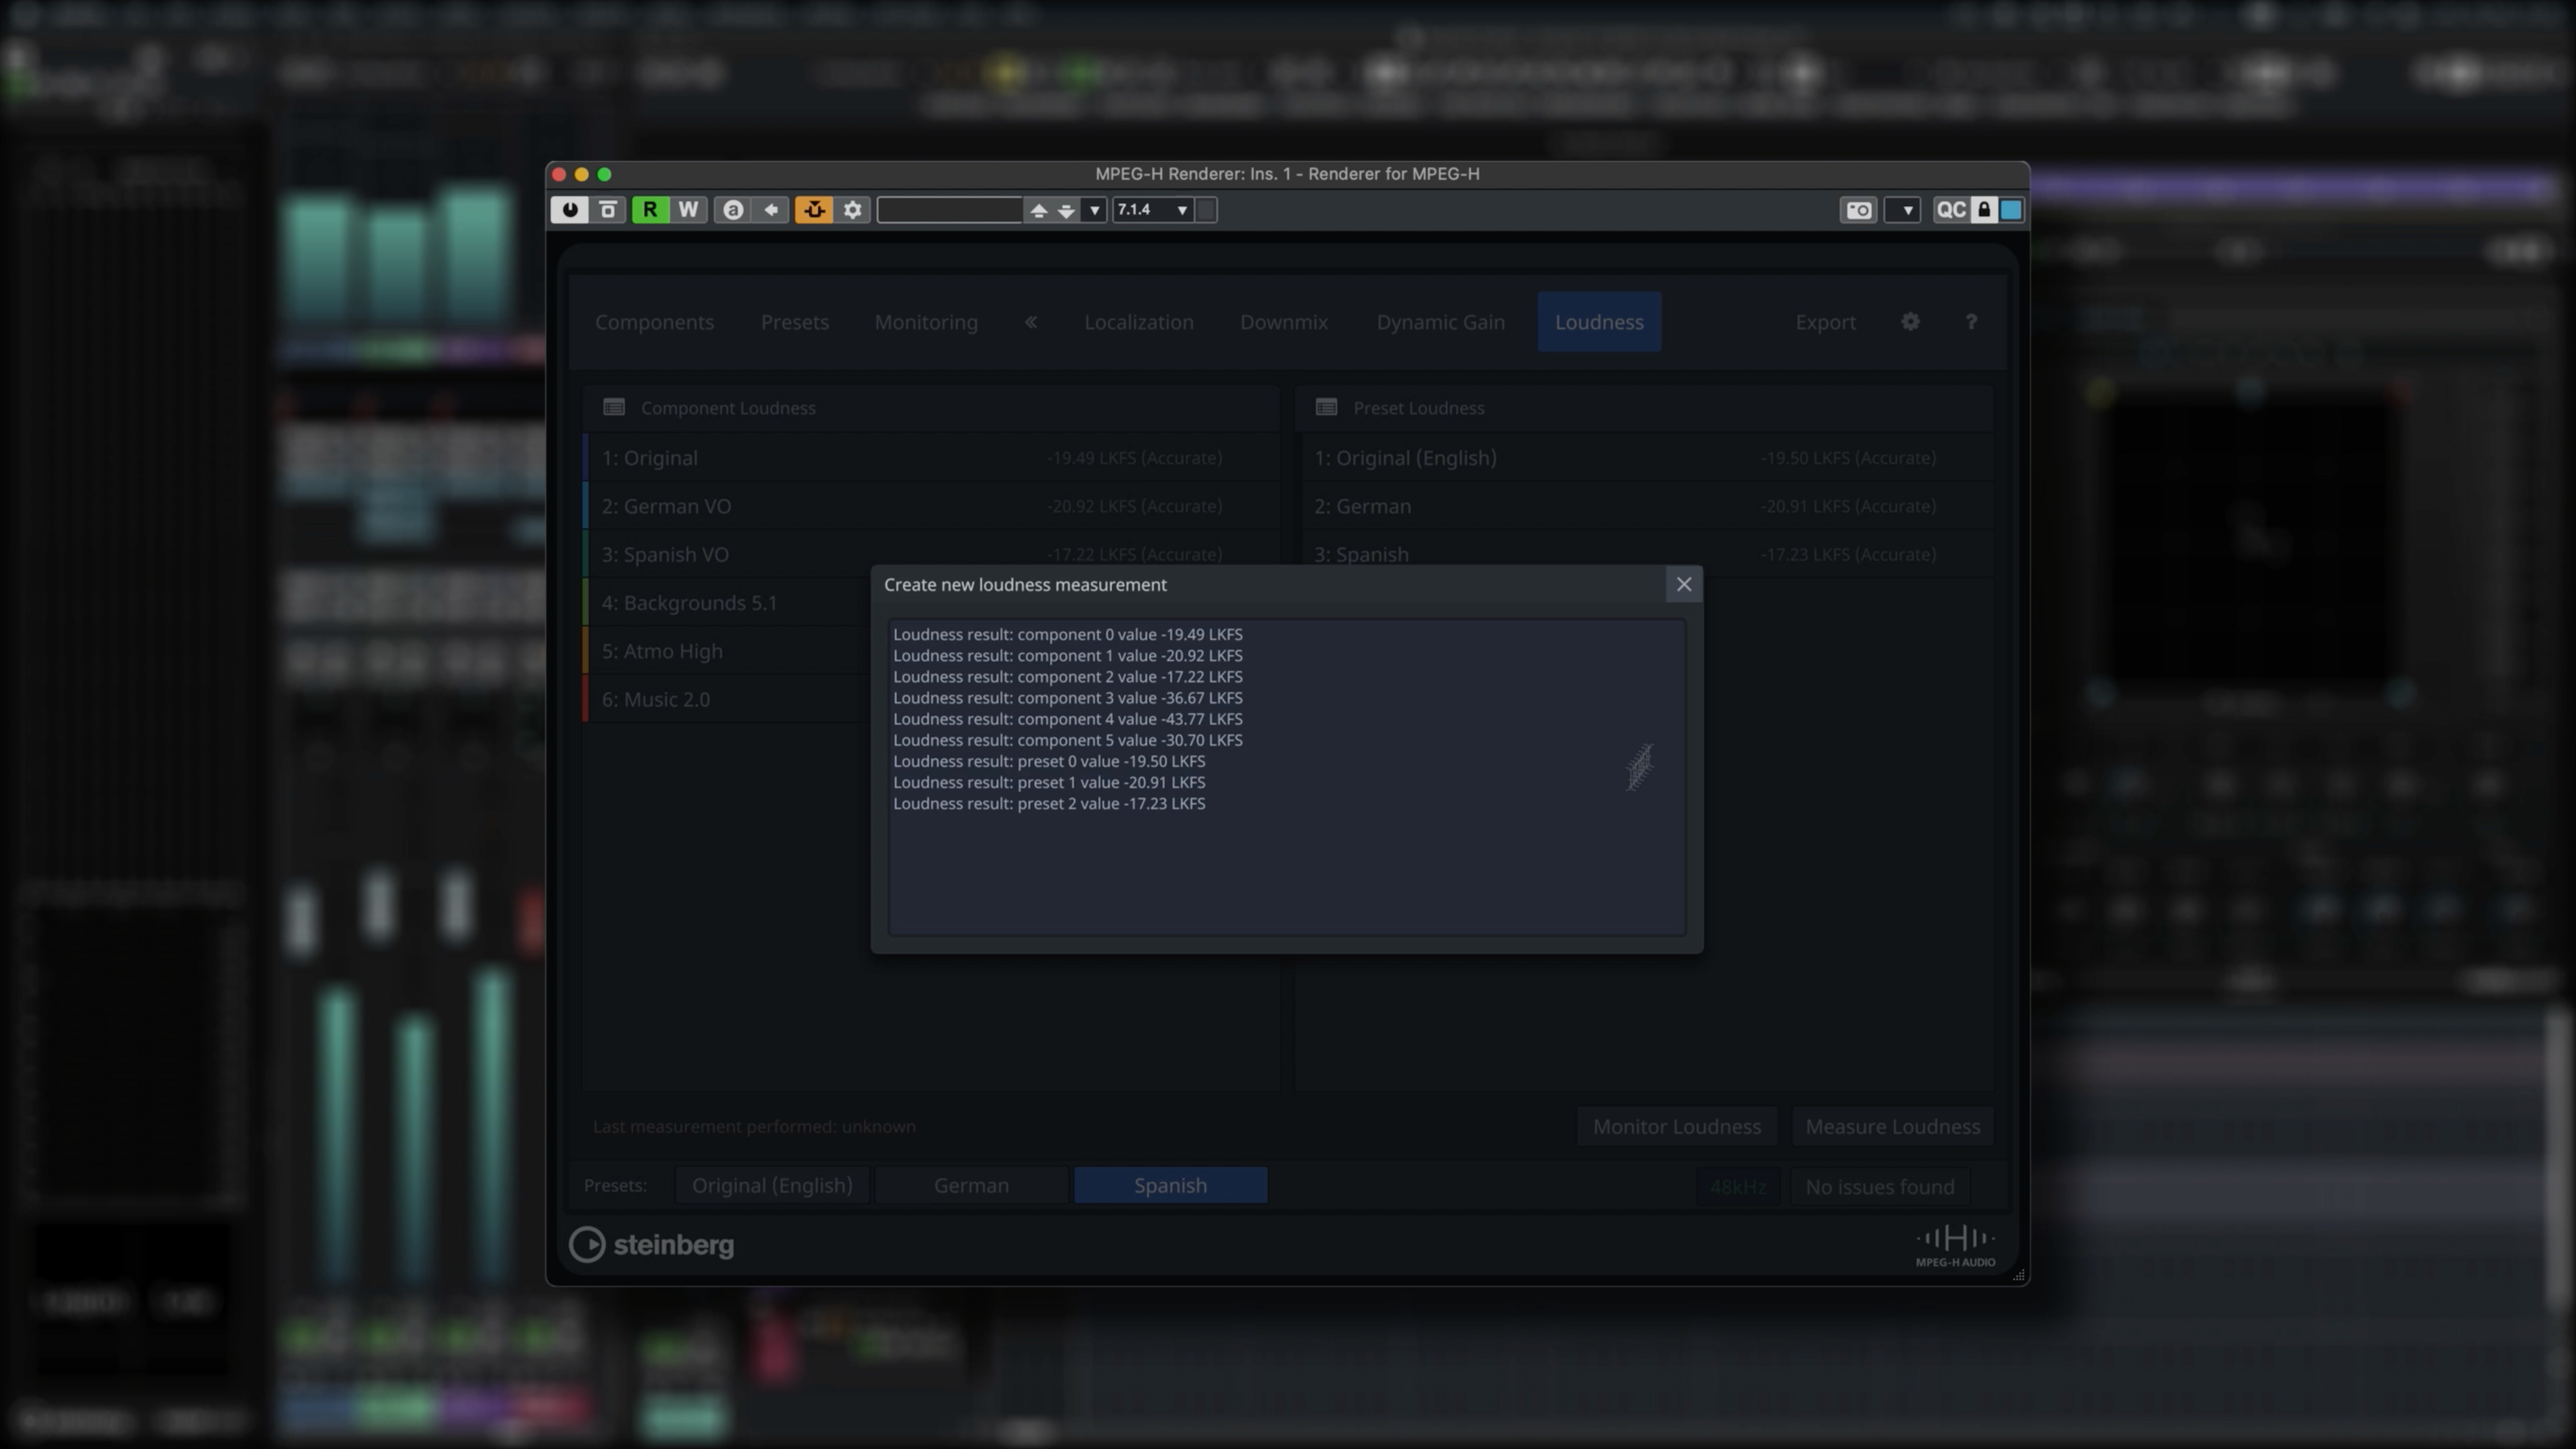2576x1449 pixels.
Task: Click the QC quick controls icon
Action: (x=1950, y=210)
